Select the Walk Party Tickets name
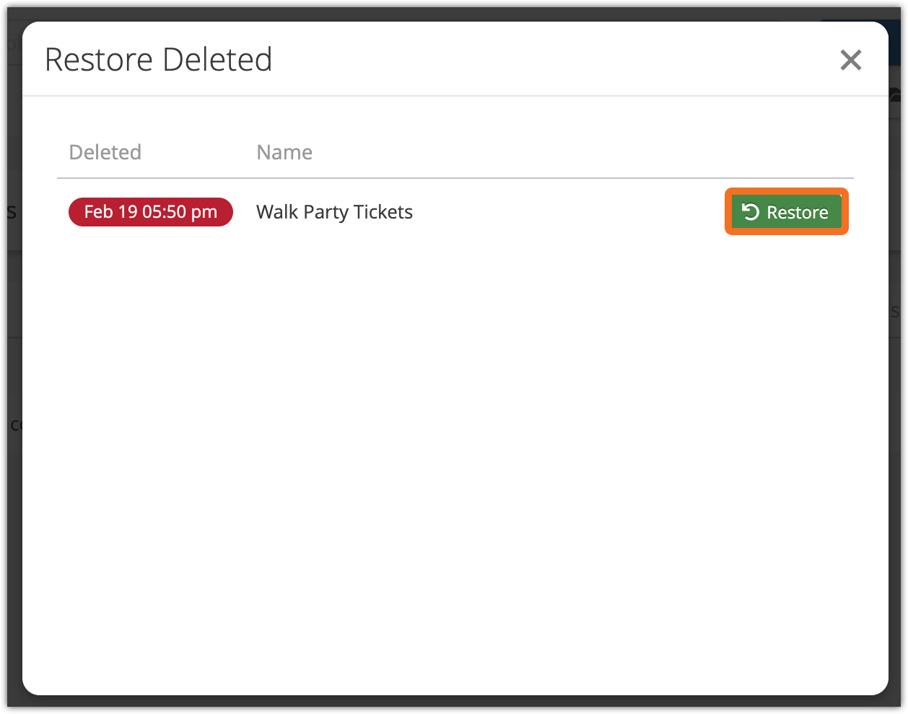 (334, 212)
